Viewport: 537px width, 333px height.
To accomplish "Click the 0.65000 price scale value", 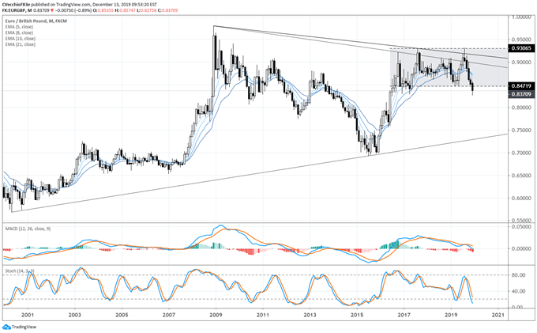I will [521, 176].
